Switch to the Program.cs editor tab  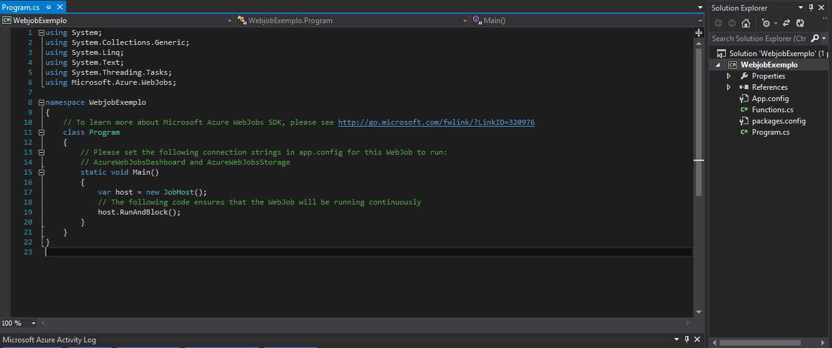coord(22,7)
